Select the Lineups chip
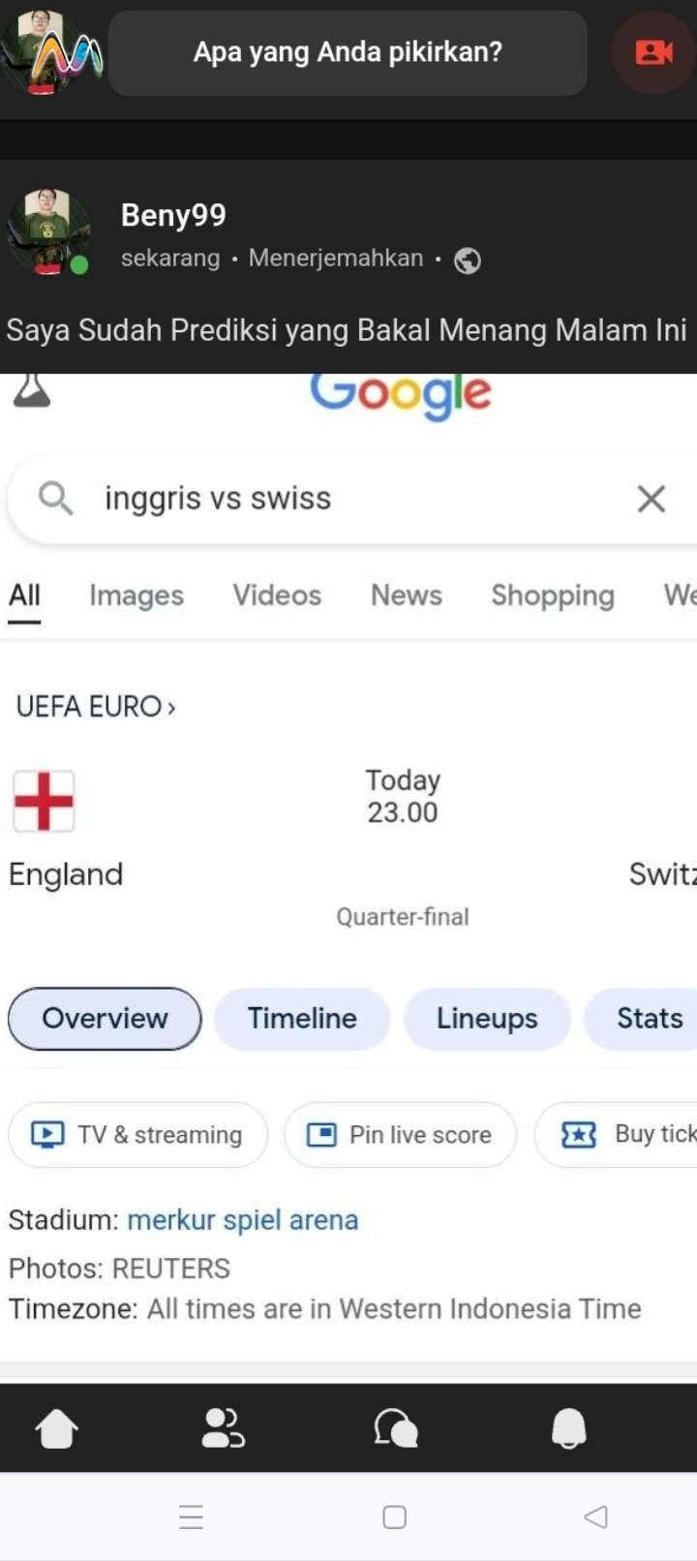Viewport: 697px width, 1561px height. click(x=487, y=1019)
